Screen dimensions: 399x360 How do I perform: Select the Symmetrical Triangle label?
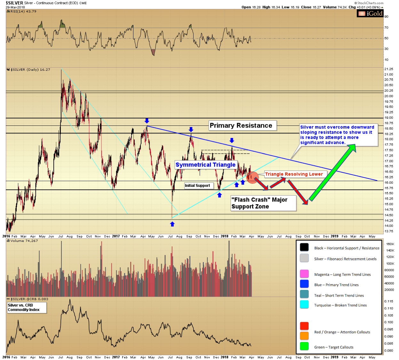[205, 165]
